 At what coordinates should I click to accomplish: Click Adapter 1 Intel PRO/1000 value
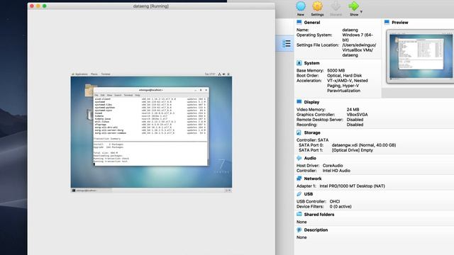pyautogui.click(x=352, y=186)
